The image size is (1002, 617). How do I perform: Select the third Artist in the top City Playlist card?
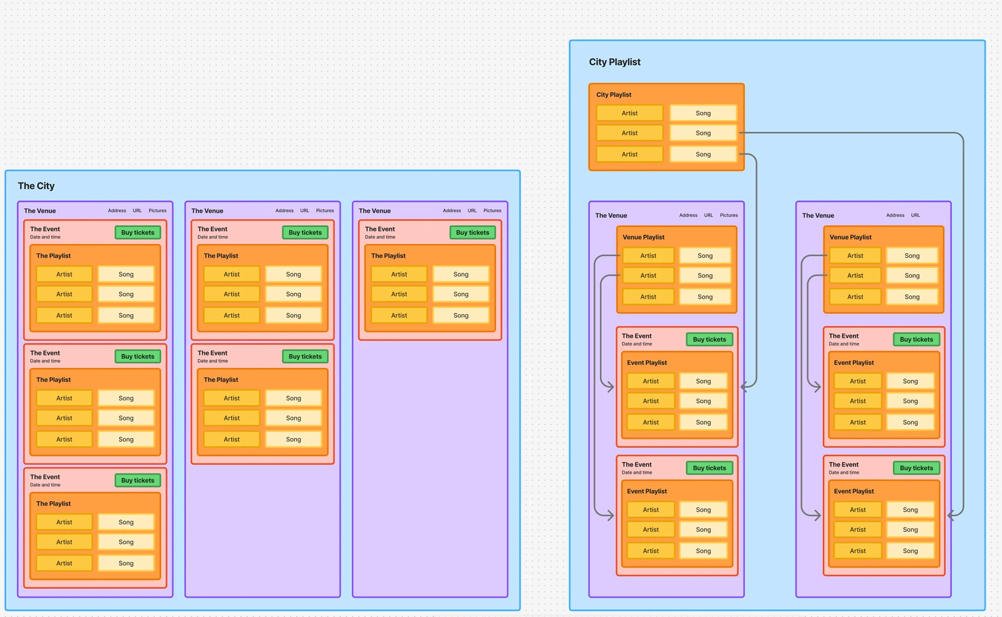(629, 155)
